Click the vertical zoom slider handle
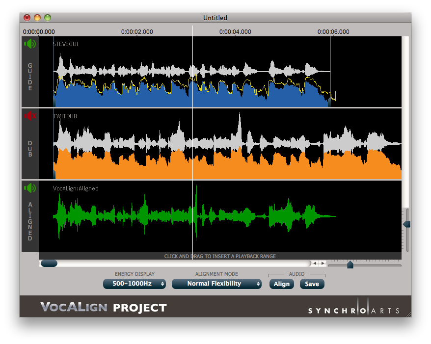This screenshot has width=431, height=344. (x=406, y=224)
